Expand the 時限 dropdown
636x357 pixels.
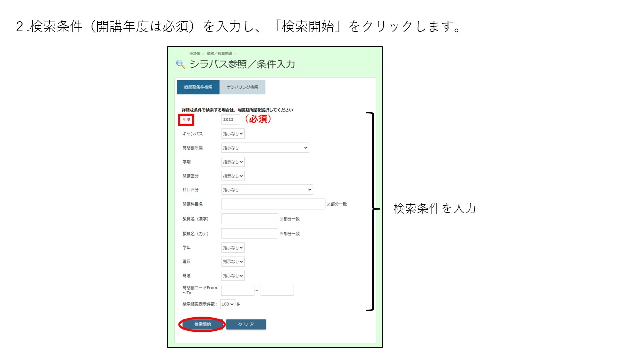pyautogui.click(x=233, y=275)
